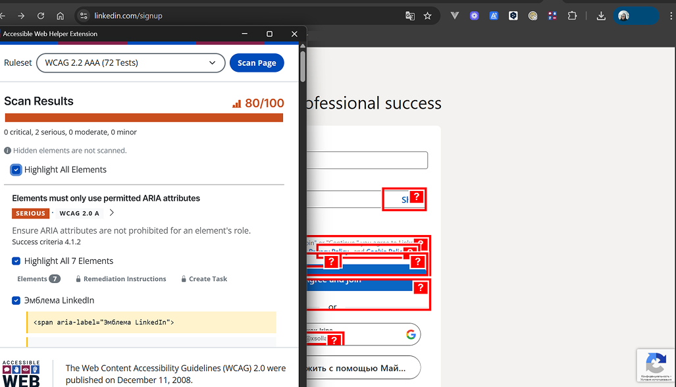This screenshot has height=387, width=676.
Task: Switch to the Remediation Instructions tab
Action: (124, 279)
